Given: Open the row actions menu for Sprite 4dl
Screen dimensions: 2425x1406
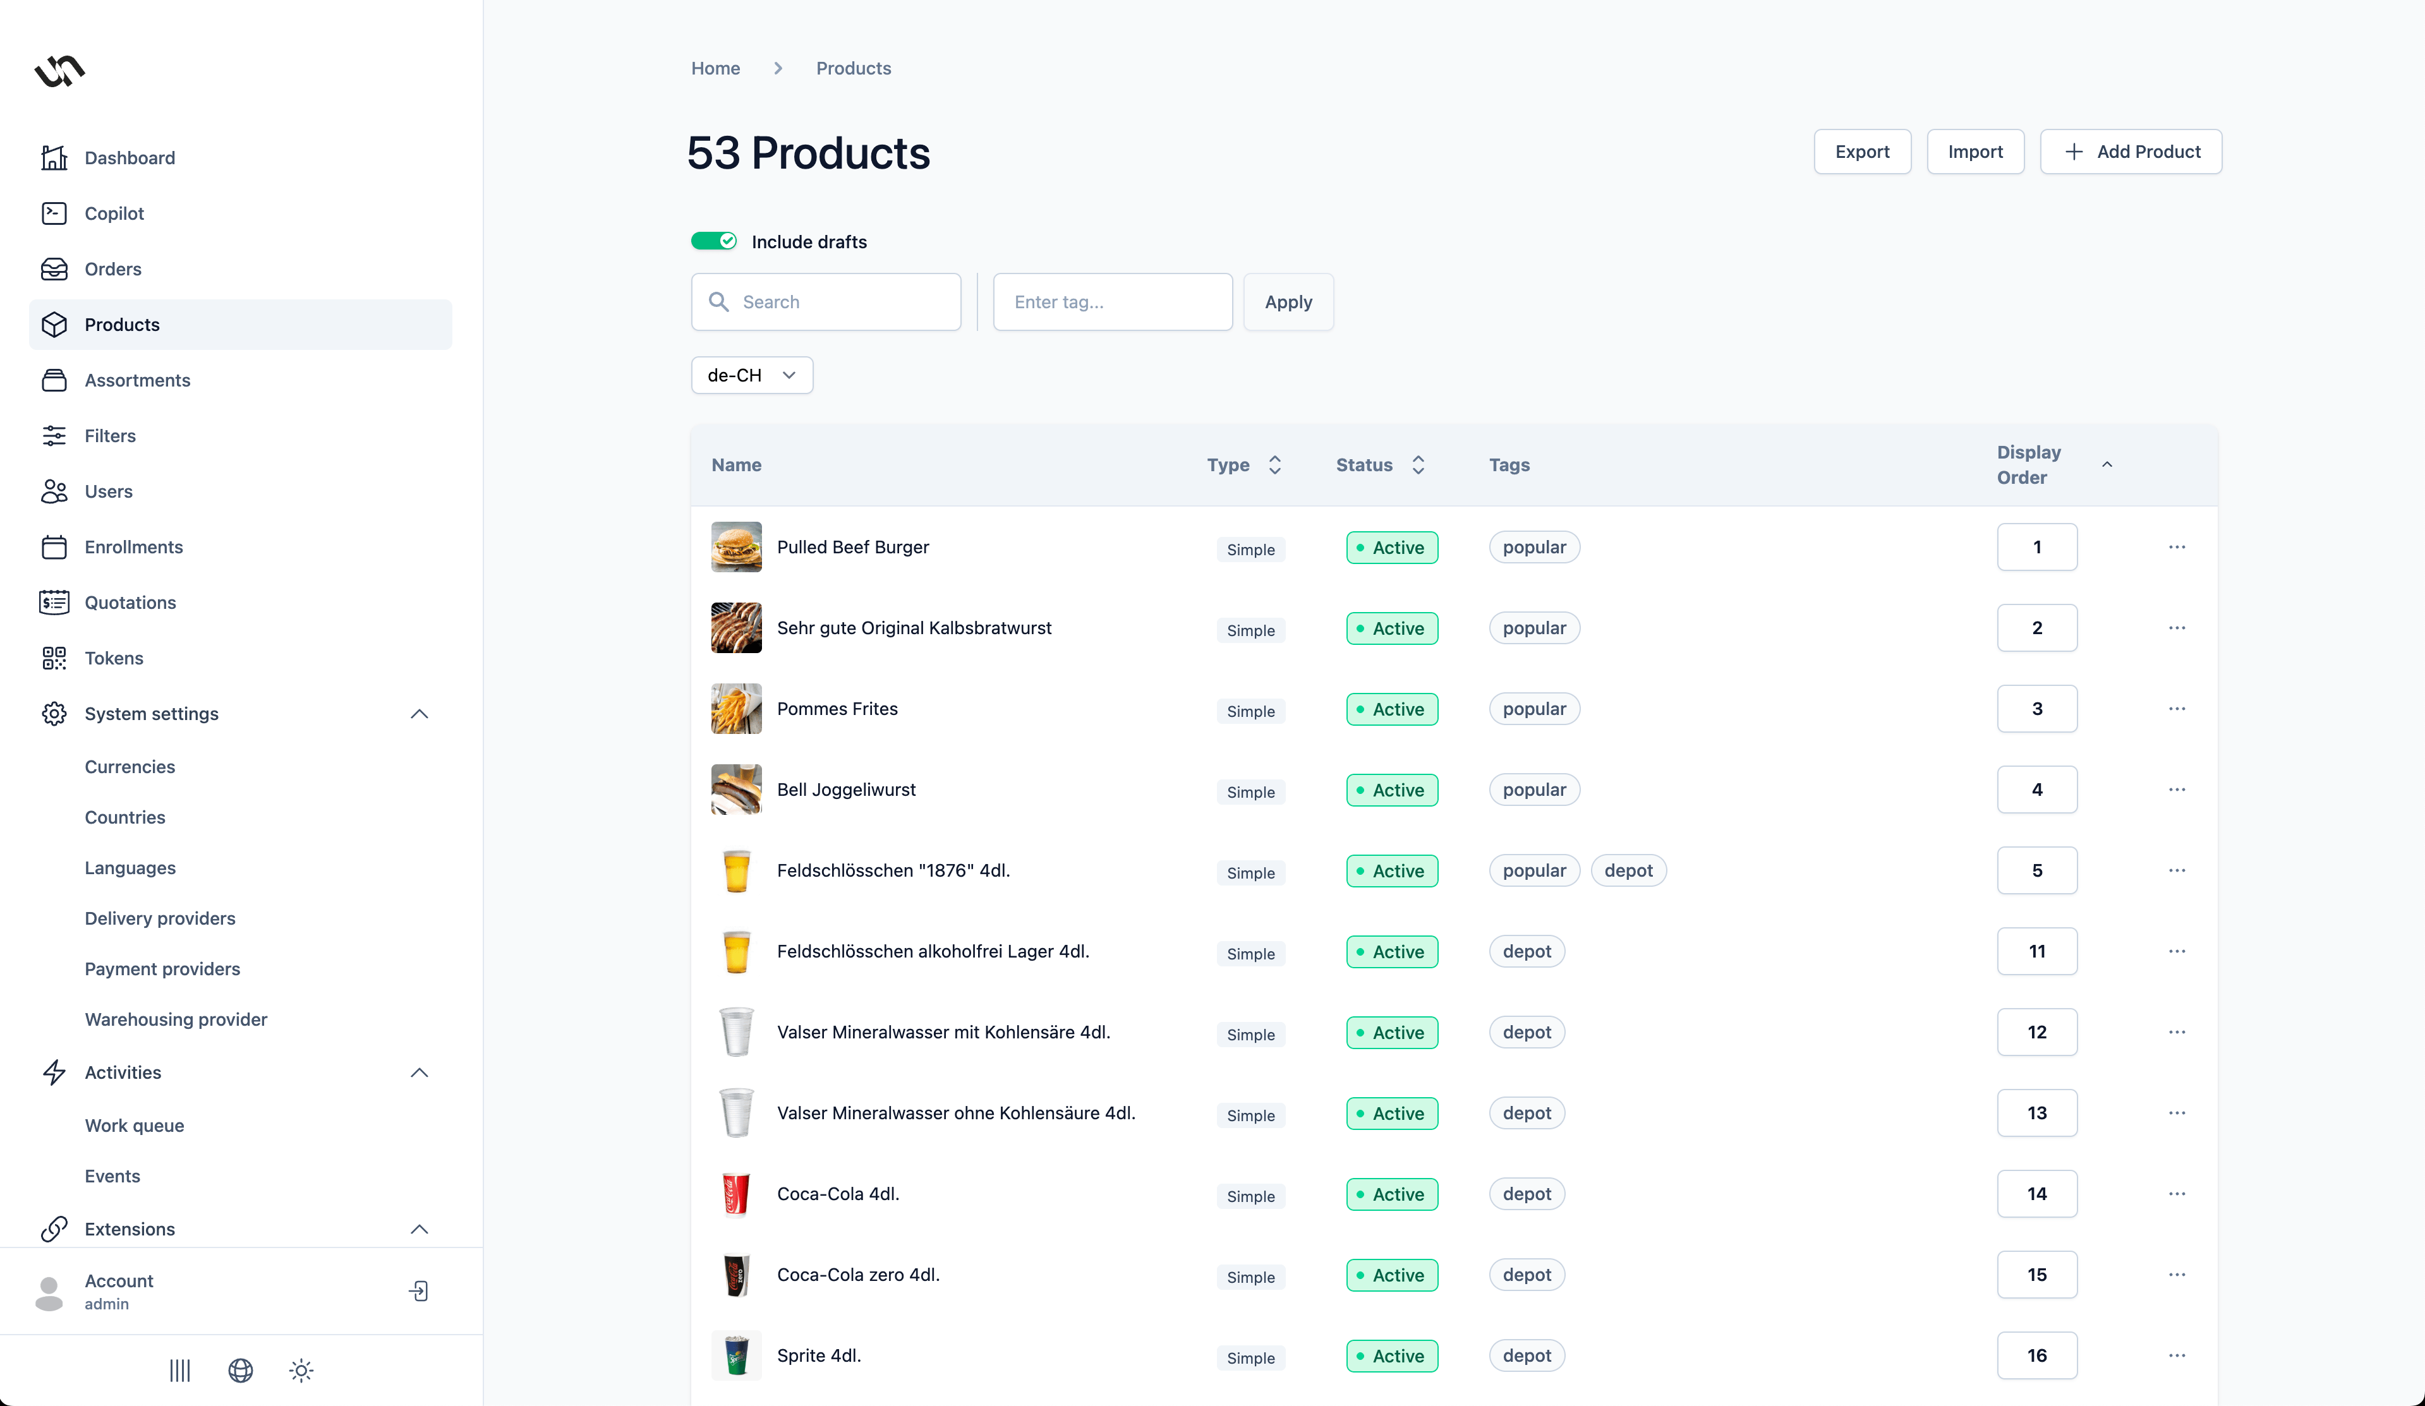Looking at the screenshot, I should click(2178, 1356).
